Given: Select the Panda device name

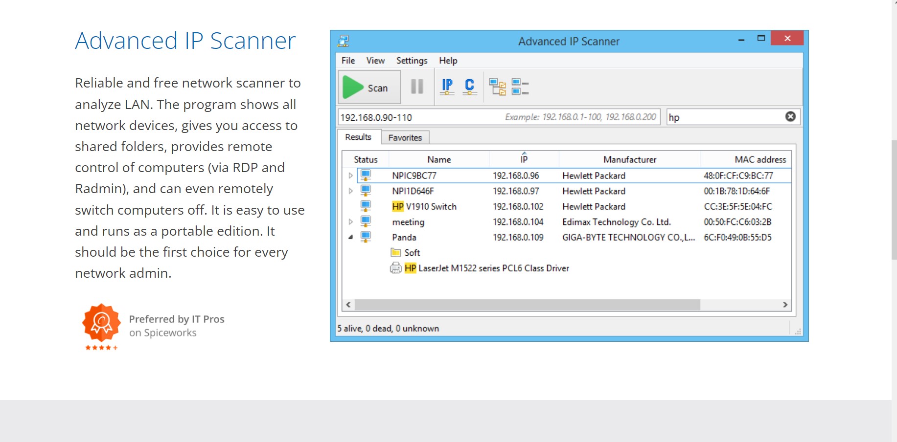Looking at the screenshot, I should pyautogui.click(x=404, y=237).
